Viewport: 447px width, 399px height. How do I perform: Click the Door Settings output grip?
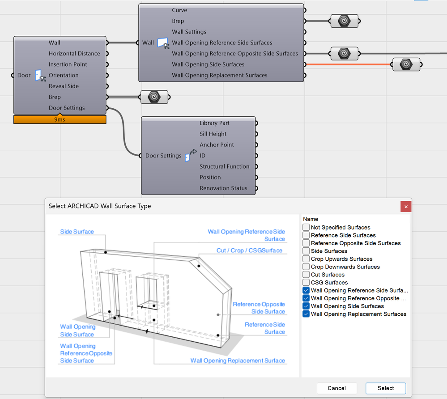(107, 108)
